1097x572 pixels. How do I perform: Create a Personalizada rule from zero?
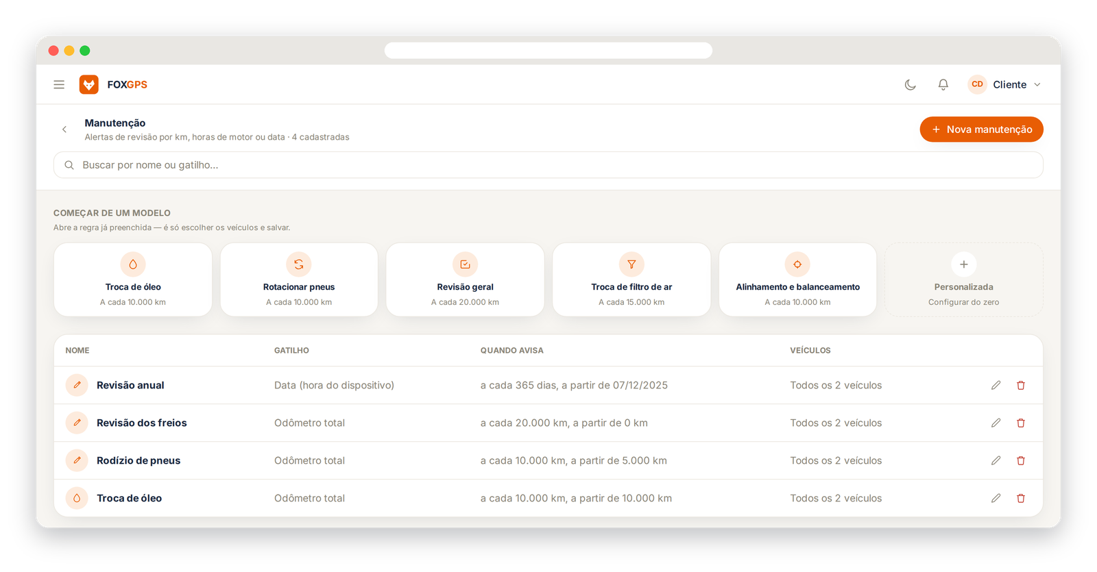(x=963, y=279)
